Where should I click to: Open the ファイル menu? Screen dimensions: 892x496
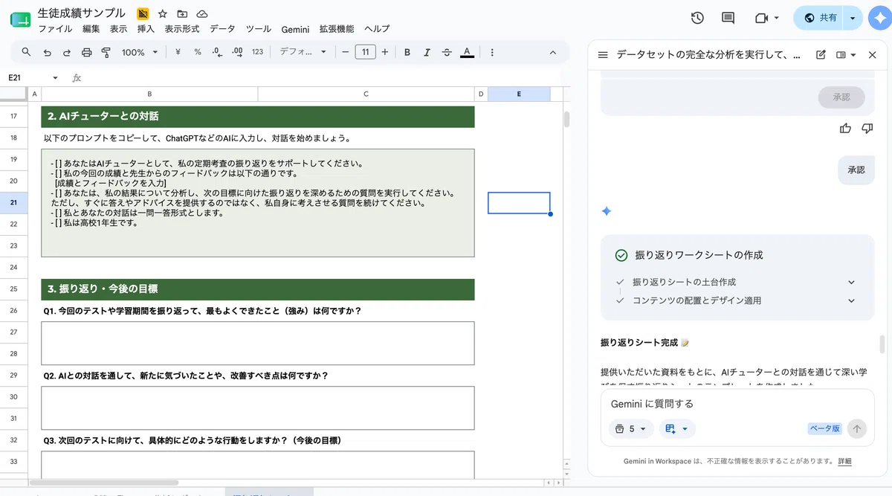(x=55, y=29)
